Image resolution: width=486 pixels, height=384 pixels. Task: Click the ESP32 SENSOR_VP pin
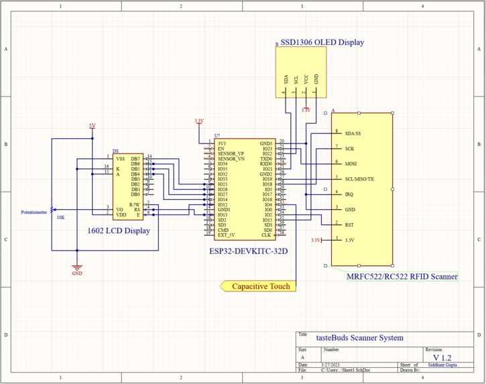(231, 153)
